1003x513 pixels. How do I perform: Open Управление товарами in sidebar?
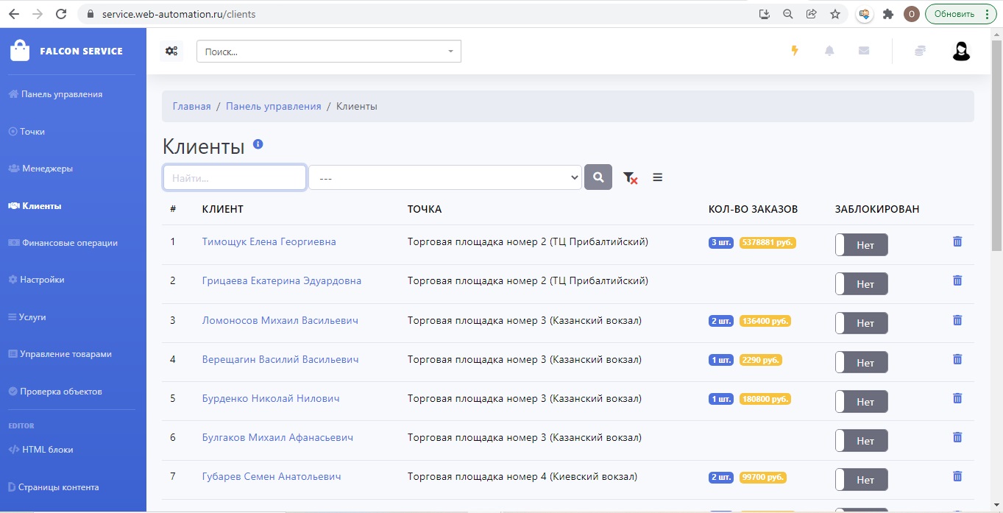[65, 354]
